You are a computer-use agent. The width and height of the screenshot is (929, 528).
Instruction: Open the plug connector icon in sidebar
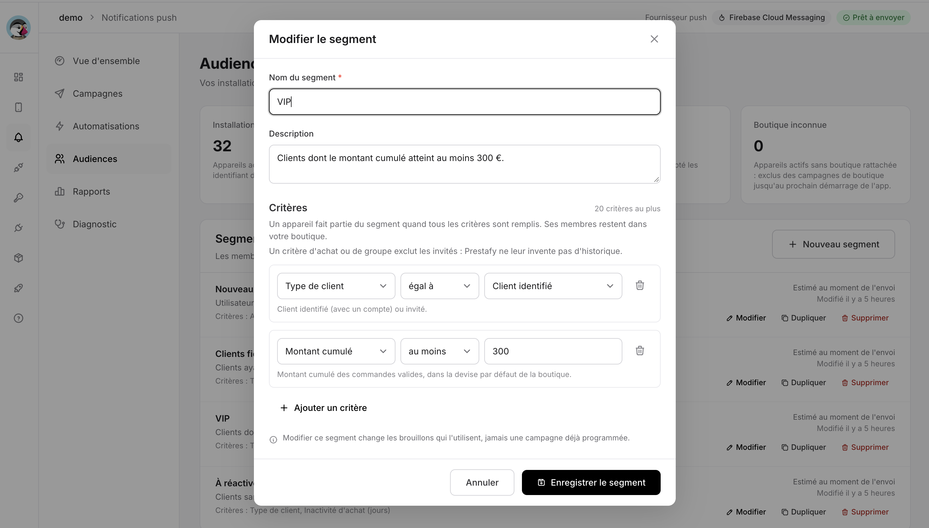(19, 167)
